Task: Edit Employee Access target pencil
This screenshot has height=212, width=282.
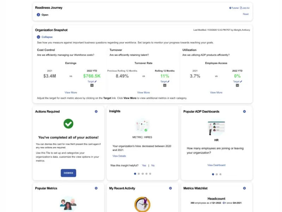Action: click(x=241, y=82)
